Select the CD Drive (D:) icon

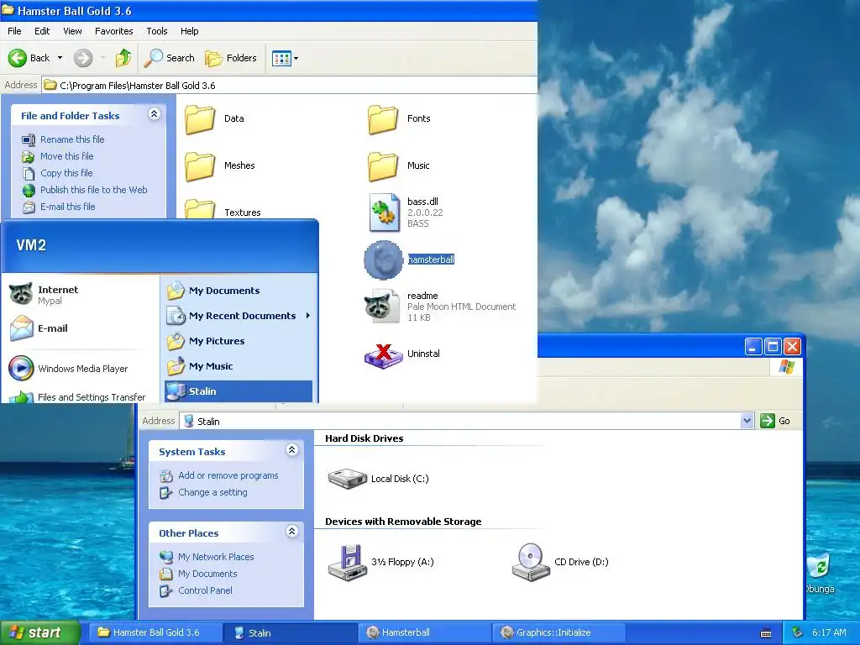coord(531,562)
